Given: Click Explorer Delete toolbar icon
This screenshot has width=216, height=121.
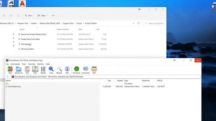Looking at the screenshot, I should pos(18,16).
